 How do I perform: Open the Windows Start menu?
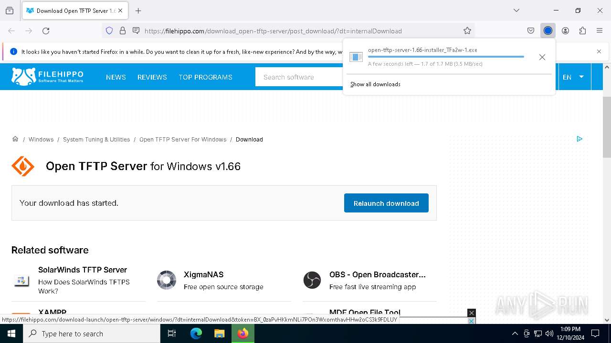(11, 333)
